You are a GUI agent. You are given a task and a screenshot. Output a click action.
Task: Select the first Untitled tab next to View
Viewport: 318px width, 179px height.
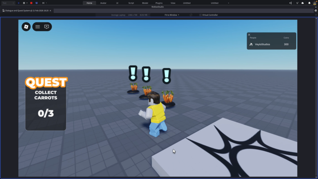(x=187, y=3)
